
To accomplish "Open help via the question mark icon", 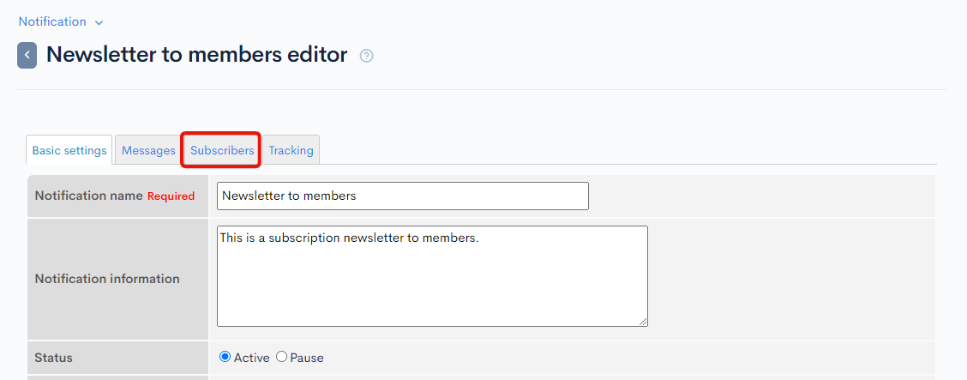I will click(x=366, y=56).
